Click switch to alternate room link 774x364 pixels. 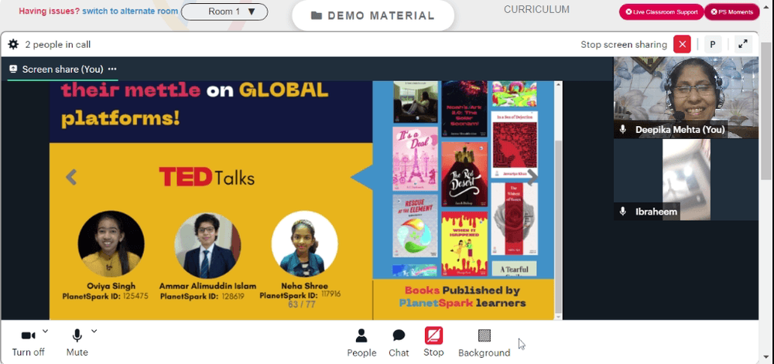tap(130, 11)
